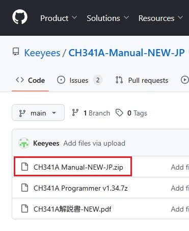Image resolution: width=189 pixels, height=231 pixels.
Task: View the 1 Branch link
Action: pyautogui.click(x=91, y=113)
